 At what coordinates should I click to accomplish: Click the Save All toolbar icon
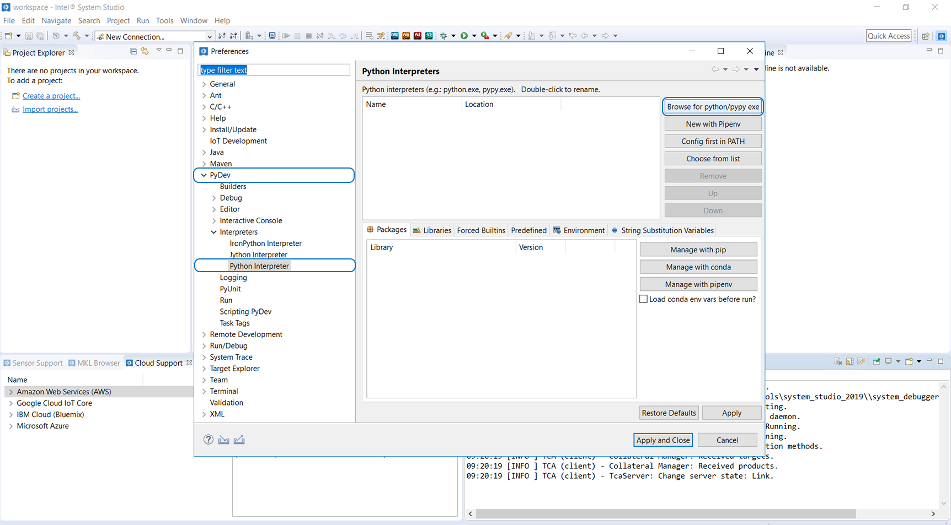40,36
